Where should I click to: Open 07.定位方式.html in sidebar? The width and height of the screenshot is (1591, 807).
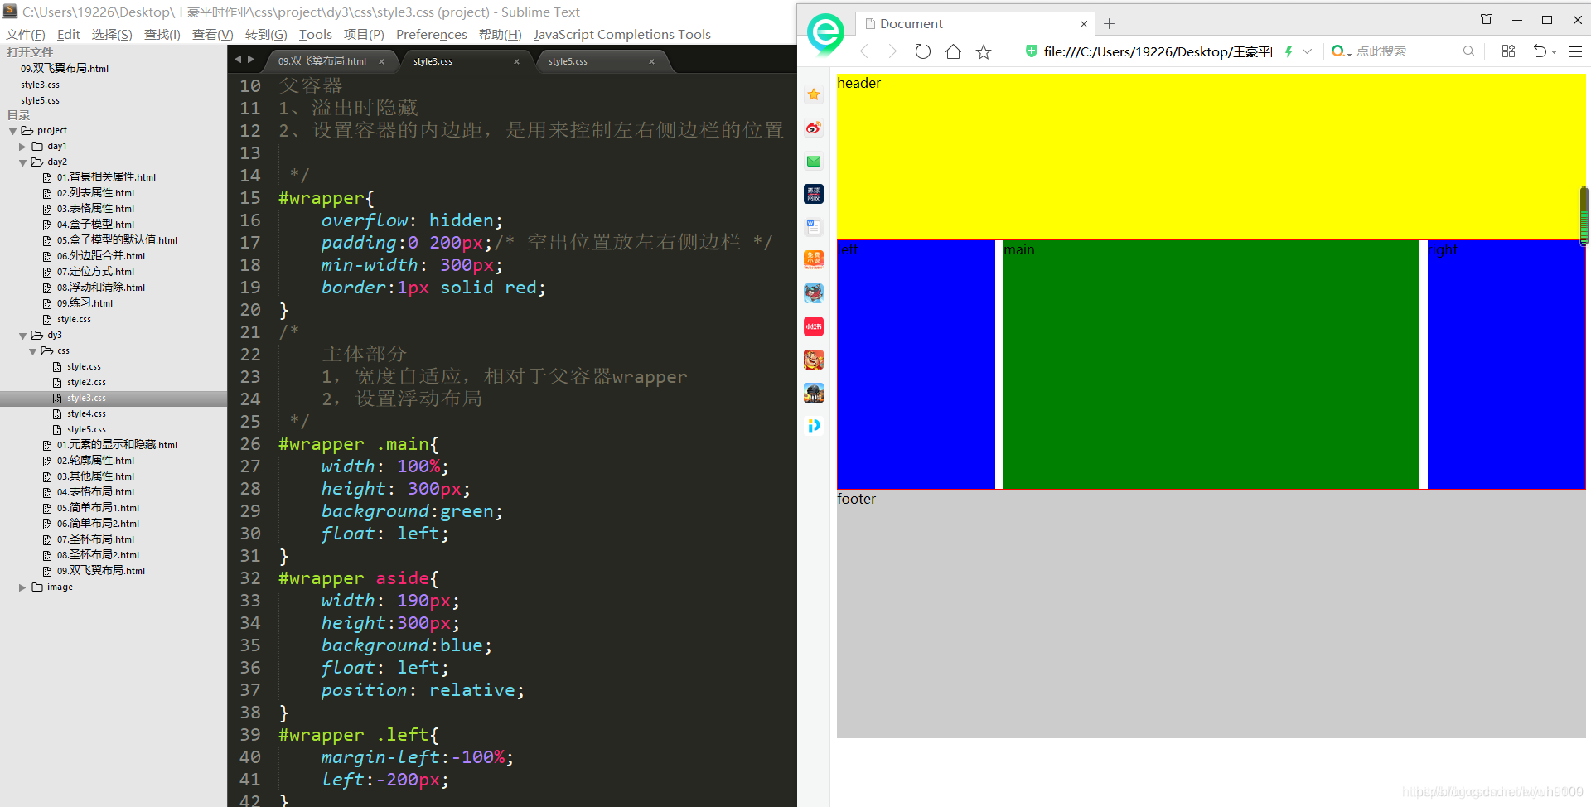(x=95, y=272)
